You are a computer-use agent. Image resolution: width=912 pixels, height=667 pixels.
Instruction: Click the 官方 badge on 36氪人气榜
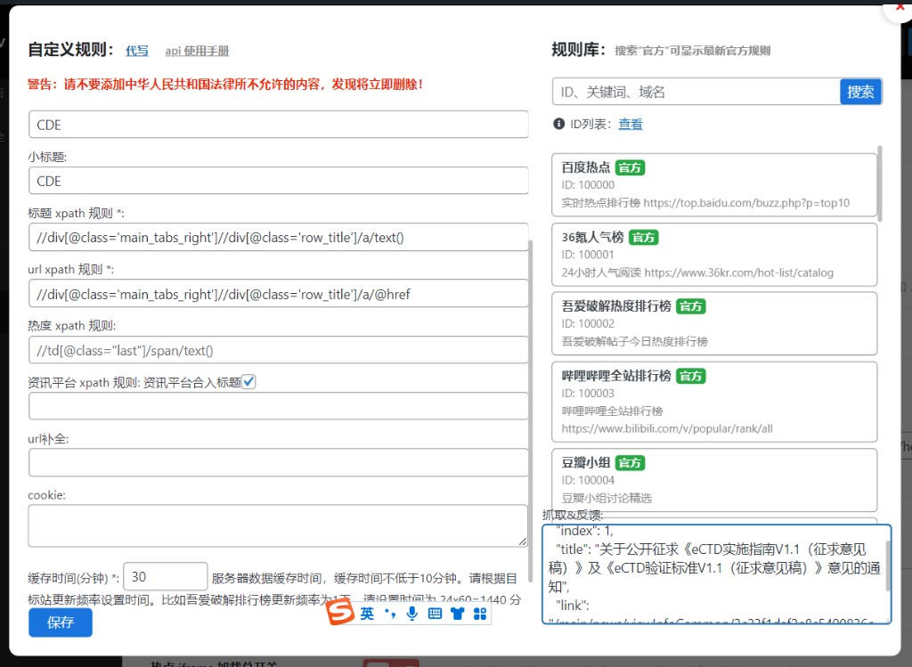(644, 237)
